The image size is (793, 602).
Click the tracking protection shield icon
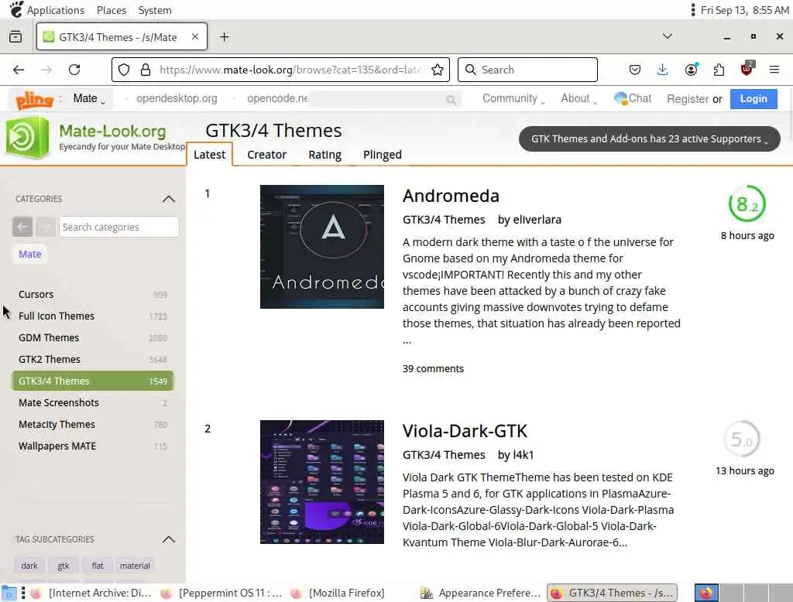[124, 70]
